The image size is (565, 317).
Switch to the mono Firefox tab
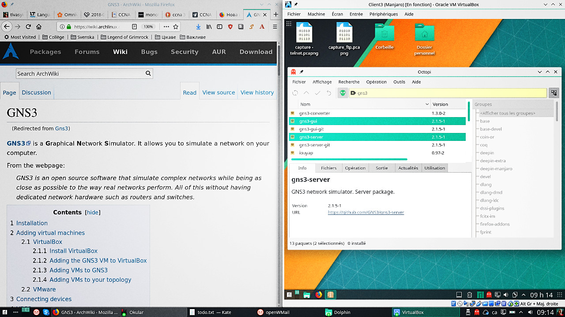pyautogui.click(x=148, y=15)
